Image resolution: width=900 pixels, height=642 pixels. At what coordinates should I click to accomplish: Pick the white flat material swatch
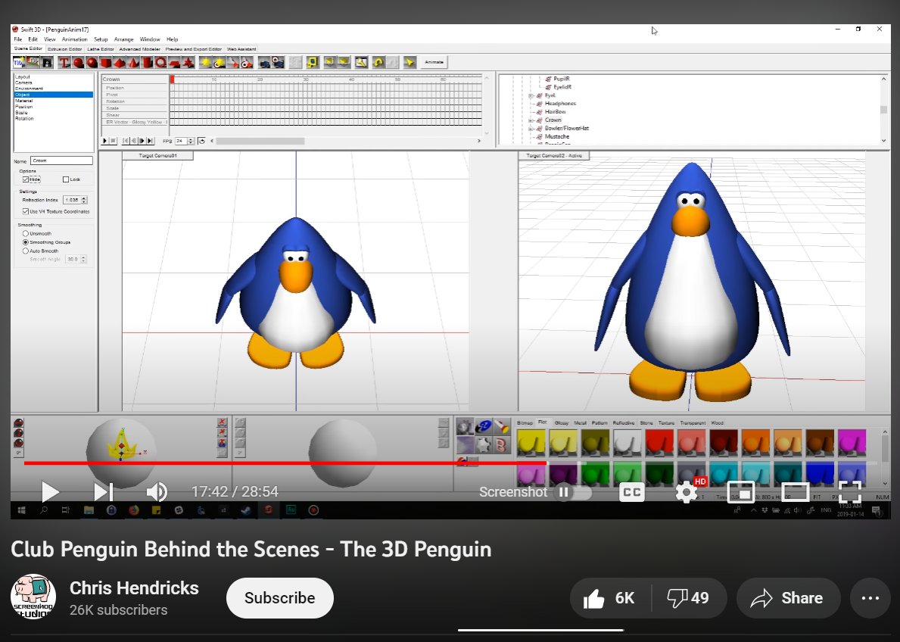(x=628, y=442)
